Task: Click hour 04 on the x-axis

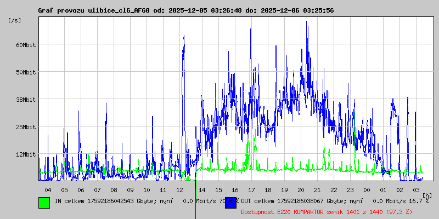Action: coord(48,190)
